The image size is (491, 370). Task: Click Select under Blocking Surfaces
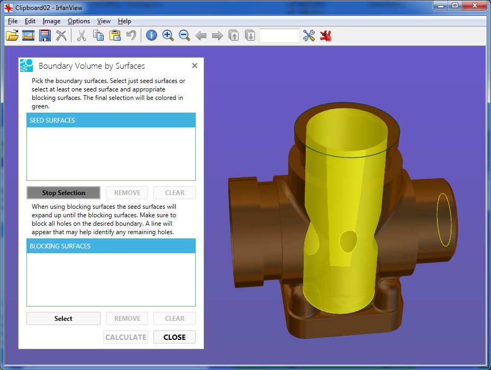tap(63, 319)
